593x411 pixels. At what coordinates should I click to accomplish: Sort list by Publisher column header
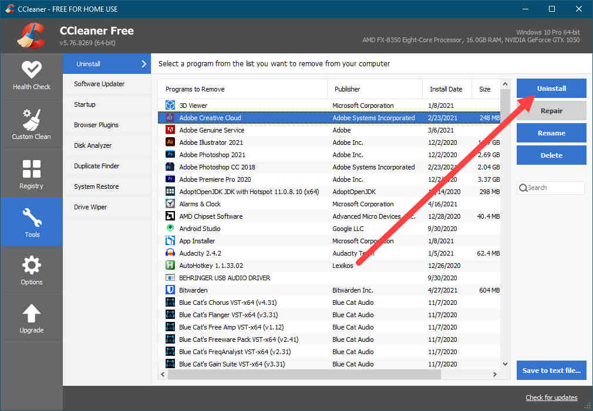[x=374, y=89]
